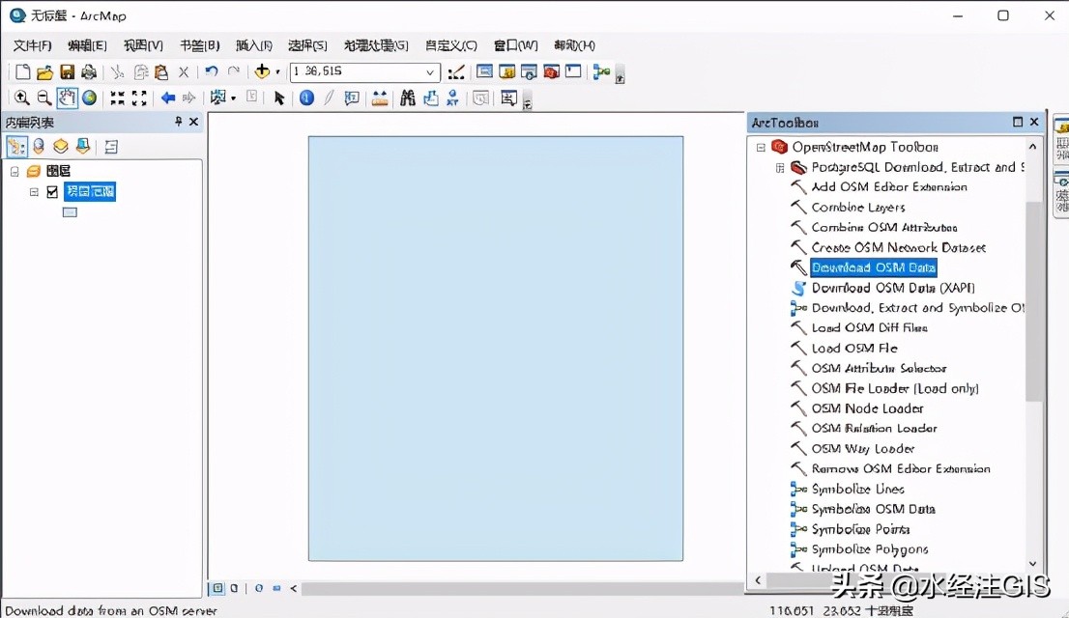Open the 编辑(E) menu

pyautogui.click(x=87, y=45)
